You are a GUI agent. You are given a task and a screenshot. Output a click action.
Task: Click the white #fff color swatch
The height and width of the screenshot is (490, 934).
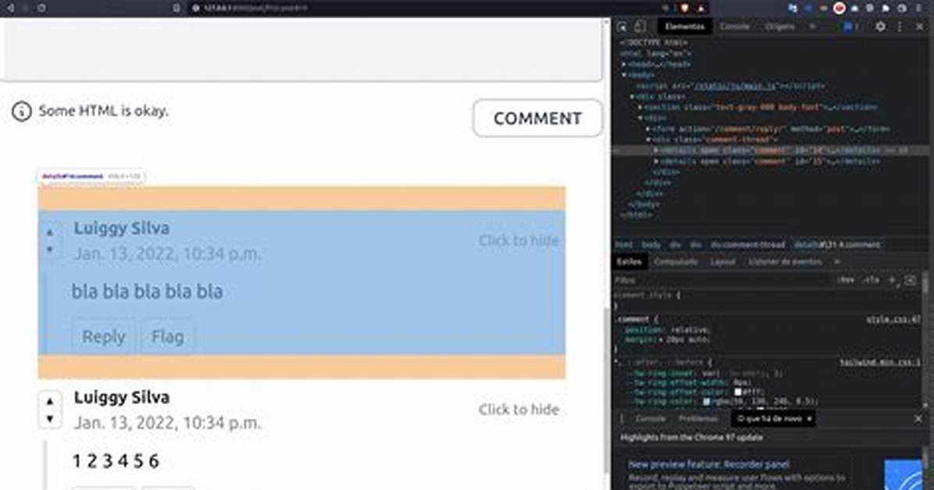738,392
